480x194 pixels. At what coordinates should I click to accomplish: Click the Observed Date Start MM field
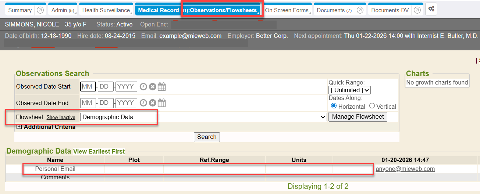click(88, 87)
